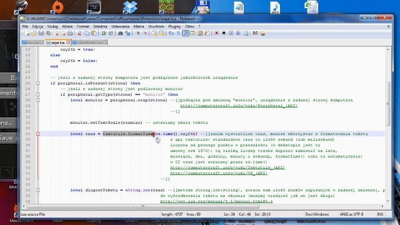Image resolution: width=400 pixels, height=225 pixels.
Task: Click the DS plugin toolbar icon
Action: (255, 33)
